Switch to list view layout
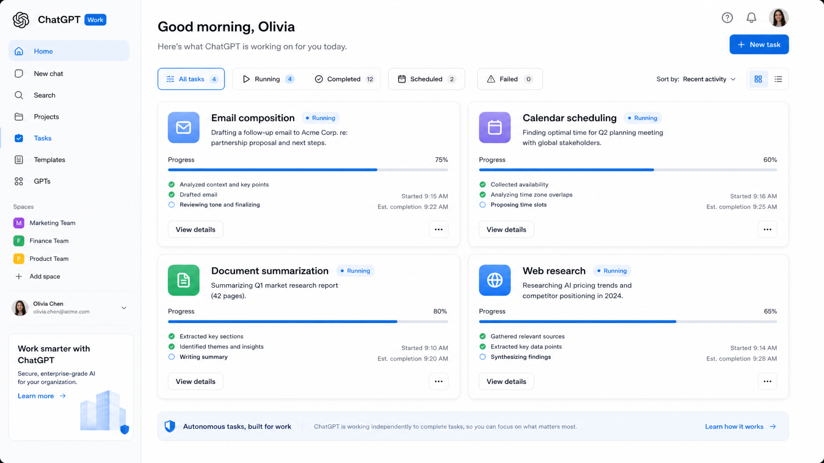Image resolution: width=824 pixels, height=463 pixels. click(x=778, y=79)
